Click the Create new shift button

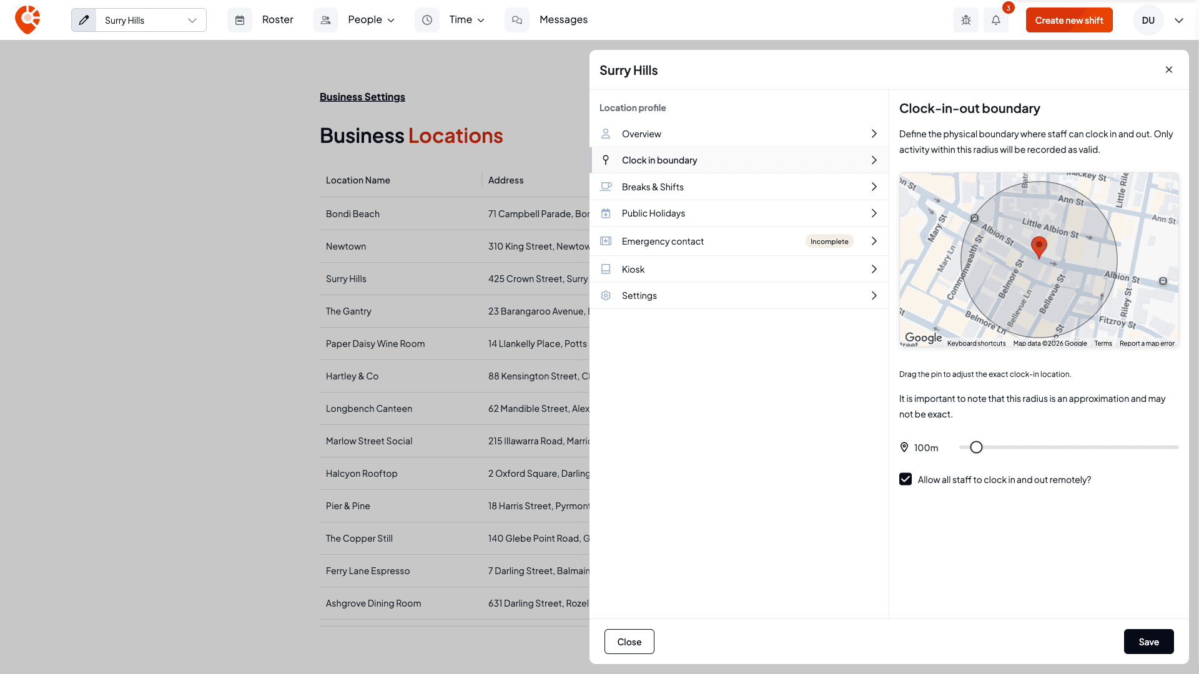tap(1069, 20)
